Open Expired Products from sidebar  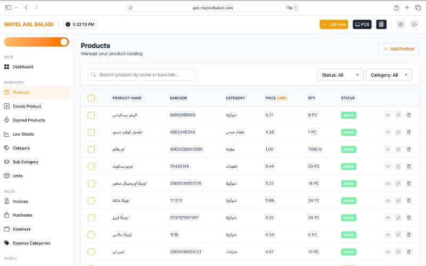click(x=29, y=120)
